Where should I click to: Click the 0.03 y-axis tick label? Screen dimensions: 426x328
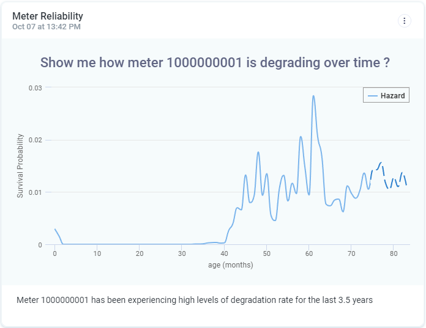[x=35, y=88]
